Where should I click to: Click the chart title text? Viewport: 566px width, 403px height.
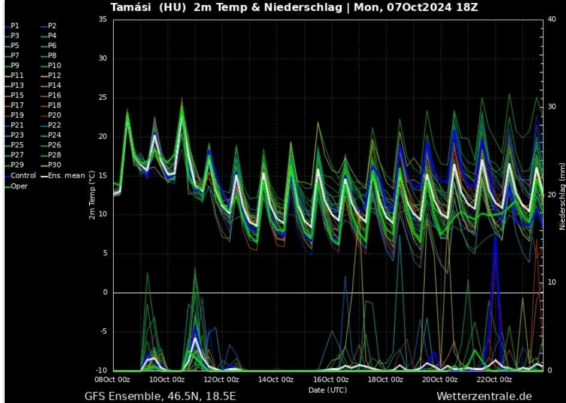(x=294, y=8)
